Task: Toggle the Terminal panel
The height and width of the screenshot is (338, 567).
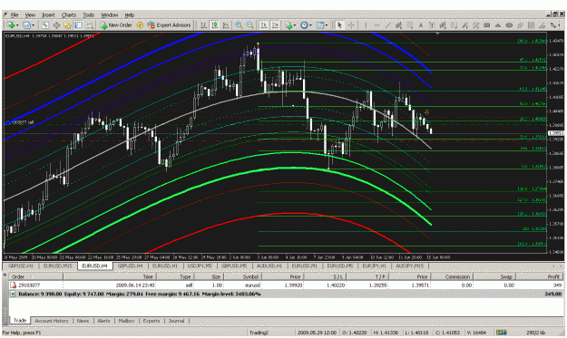Action: [x=78, y=24]
